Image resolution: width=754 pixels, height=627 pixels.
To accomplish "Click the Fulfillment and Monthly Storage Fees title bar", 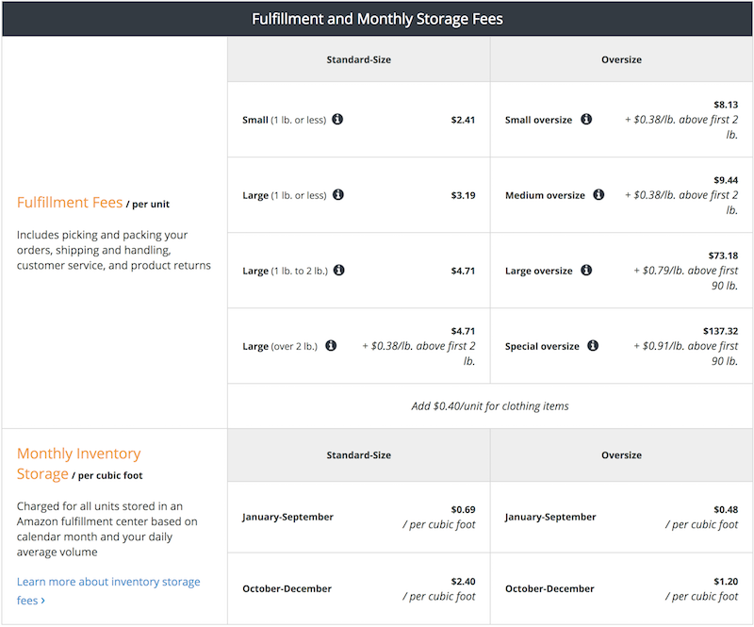I will pos(377,18).
